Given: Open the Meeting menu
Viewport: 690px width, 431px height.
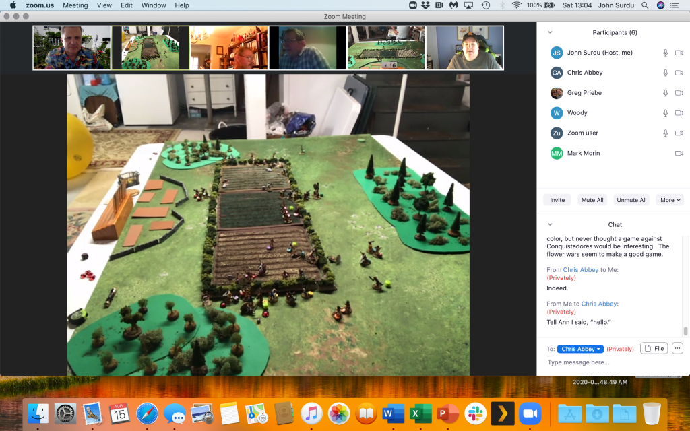Looking at the screenshot, I should click(x=75, y=5).
